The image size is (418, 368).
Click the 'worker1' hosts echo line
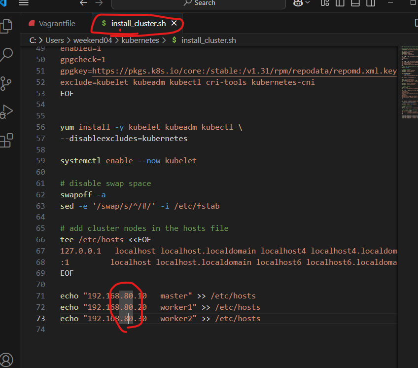coord(160,307)
